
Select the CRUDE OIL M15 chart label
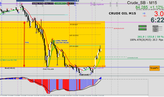[x=122, y=13]
